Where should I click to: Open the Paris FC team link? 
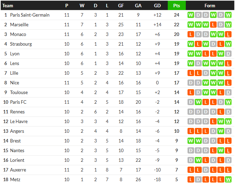click(x=18, y=102)
